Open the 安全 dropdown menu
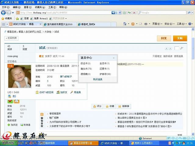Viewport: 195px width, 146px height. [169, 24]
